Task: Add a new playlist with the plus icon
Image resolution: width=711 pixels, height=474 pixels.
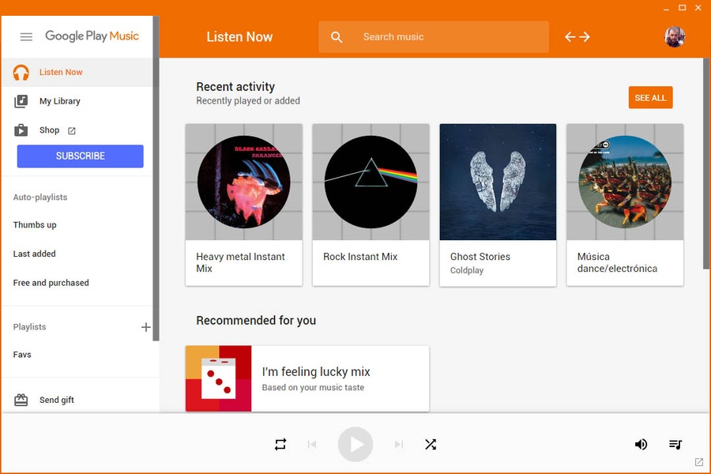Action: [146, 327]
